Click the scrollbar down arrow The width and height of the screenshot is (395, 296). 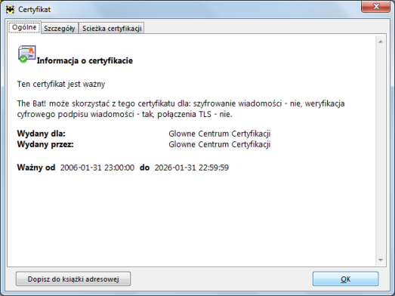pyautogui.click(x=381, y=260)
